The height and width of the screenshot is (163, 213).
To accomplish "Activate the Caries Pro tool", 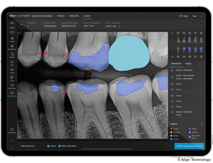I will coord(12,94).
